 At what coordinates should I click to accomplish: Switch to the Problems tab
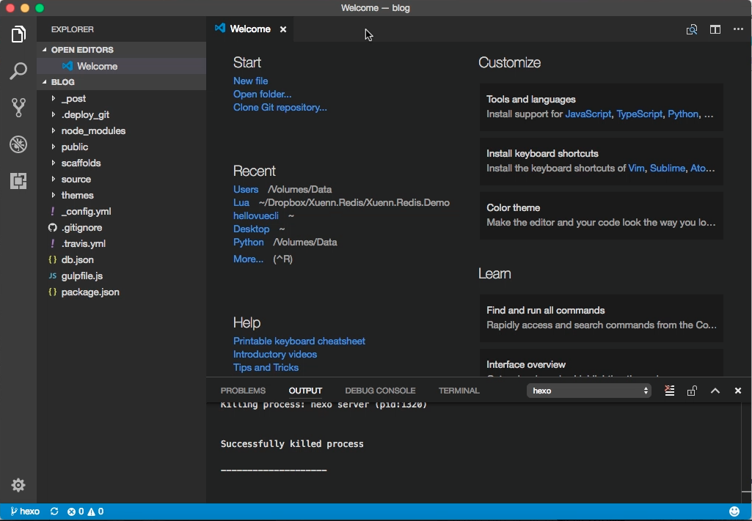(x=243, y=391)
